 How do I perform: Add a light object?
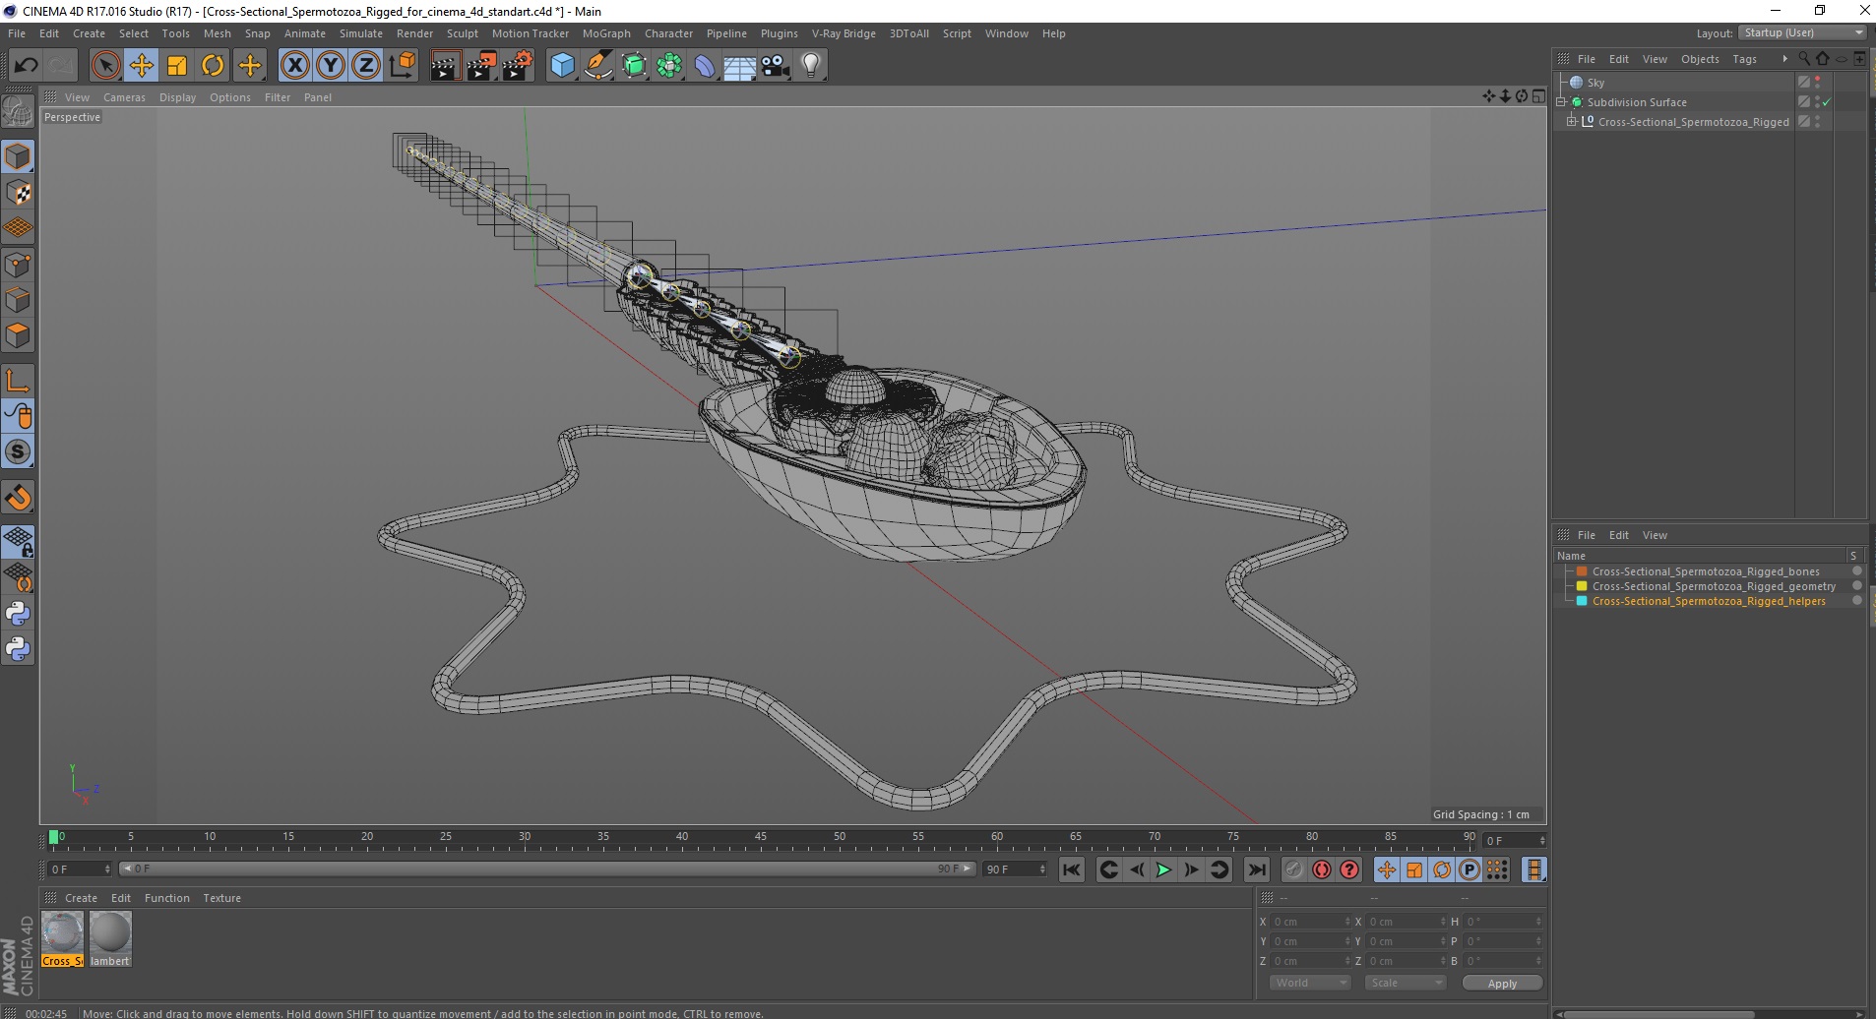tap(811, 66)
